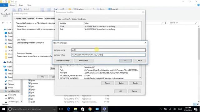
Task: Select the Path system variable row
Action: point(99,70)
